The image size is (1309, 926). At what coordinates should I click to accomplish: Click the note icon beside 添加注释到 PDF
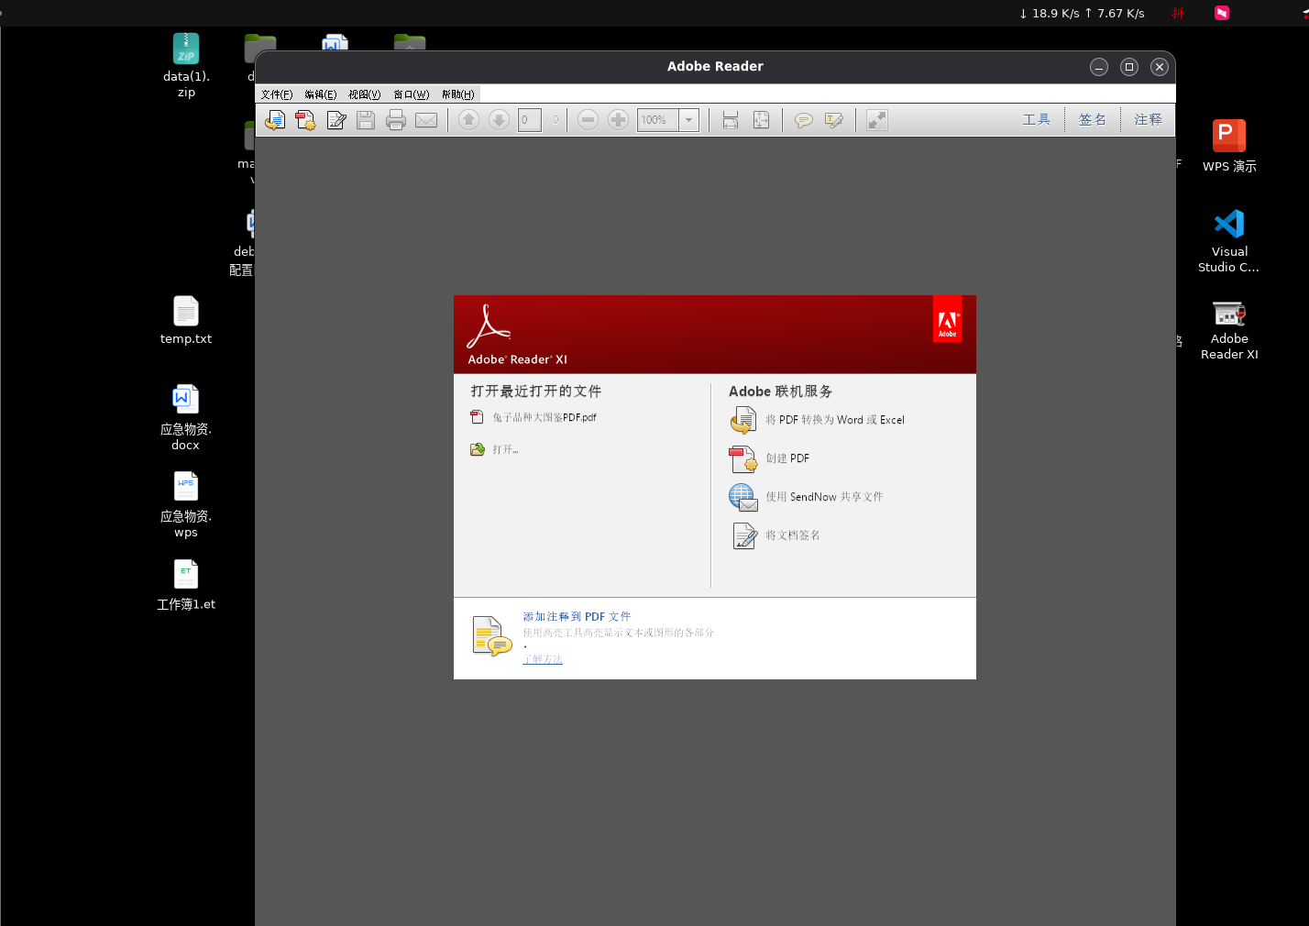pyautogui.click(x=491, y=636)
